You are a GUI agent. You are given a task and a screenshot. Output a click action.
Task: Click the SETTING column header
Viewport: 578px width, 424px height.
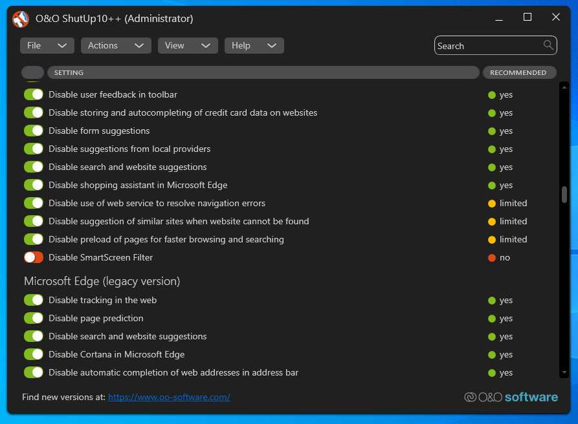click(263, 72)
